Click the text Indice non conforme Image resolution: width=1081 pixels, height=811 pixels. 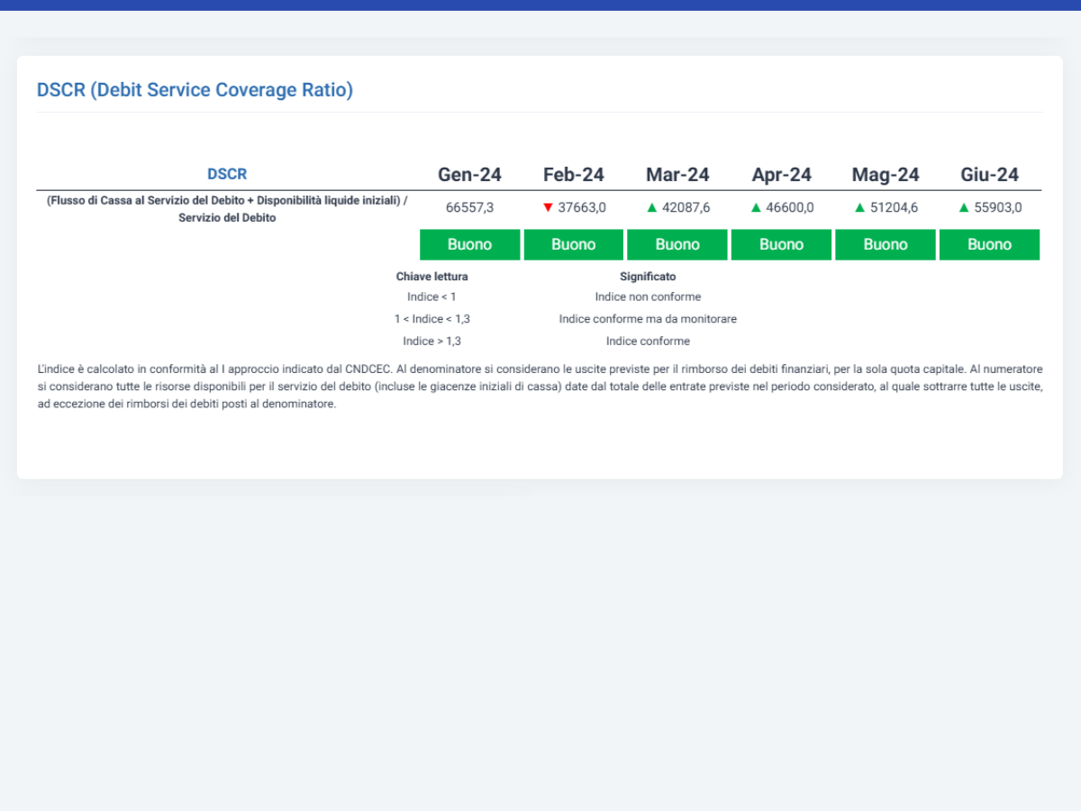pos(648,296)
